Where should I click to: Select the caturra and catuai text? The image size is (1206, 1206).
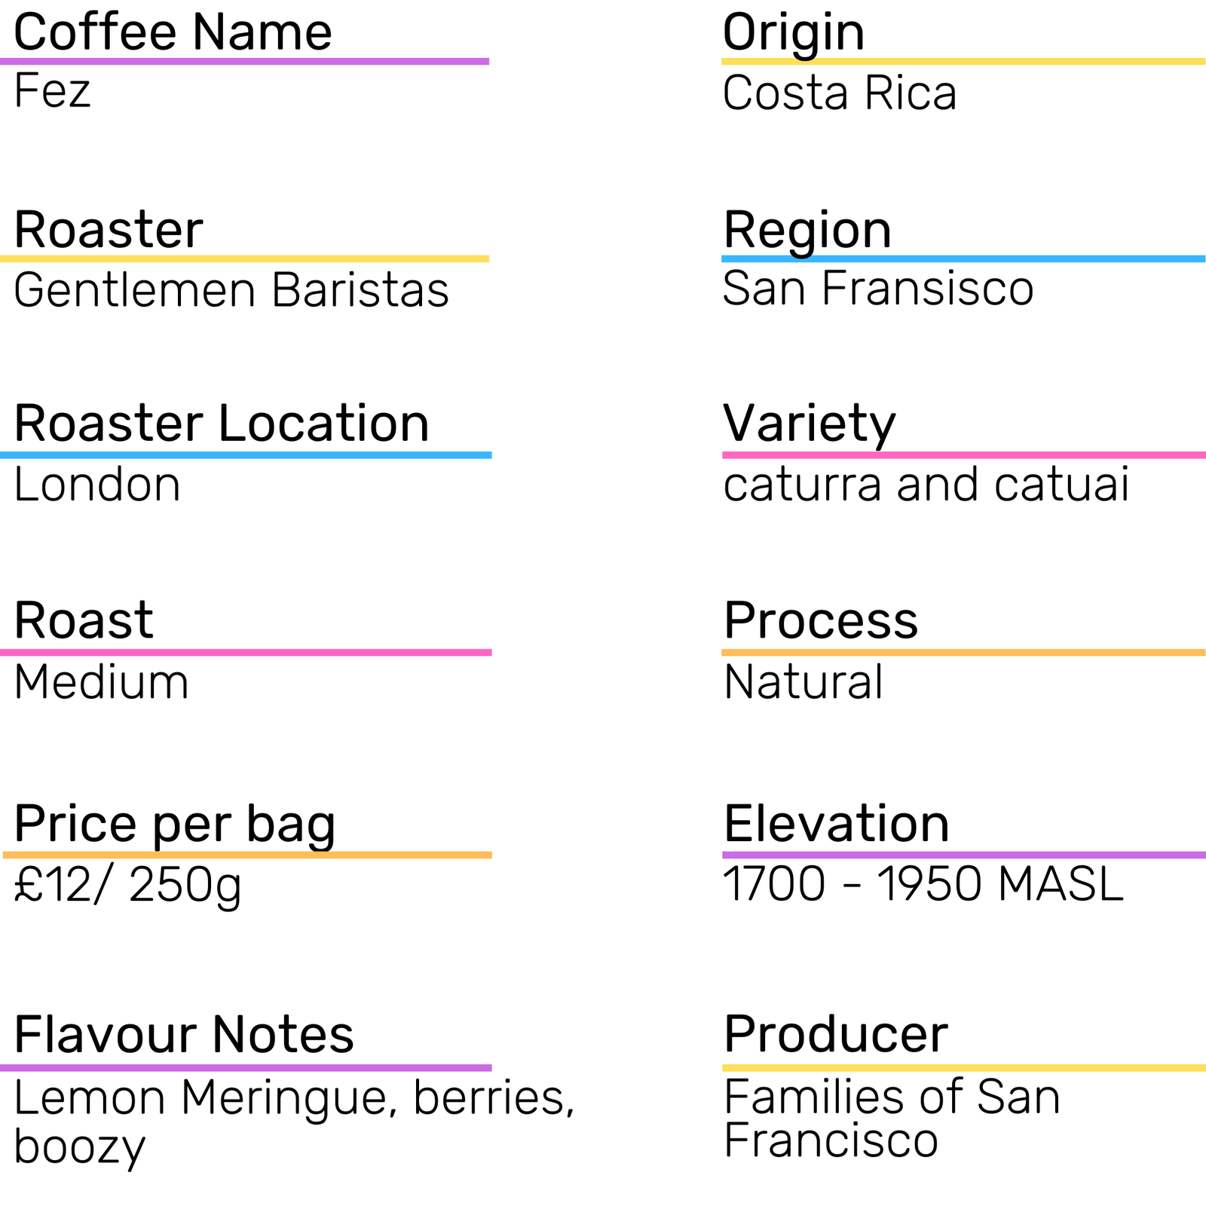pyautogui.click(x=926, y=484)
